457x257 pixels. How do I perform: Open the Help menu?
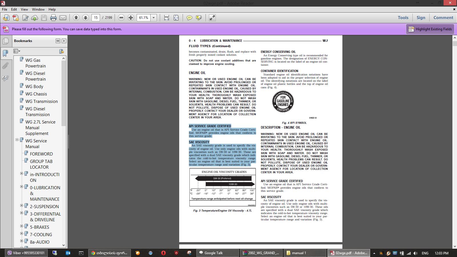[52, 9]
